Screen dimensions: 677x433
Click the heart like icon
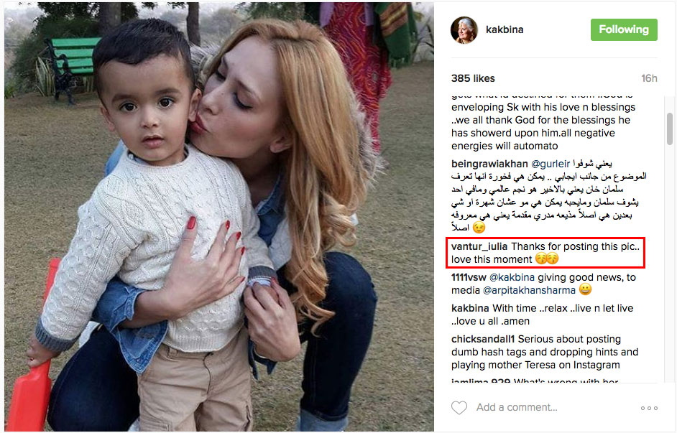[459, 408]
